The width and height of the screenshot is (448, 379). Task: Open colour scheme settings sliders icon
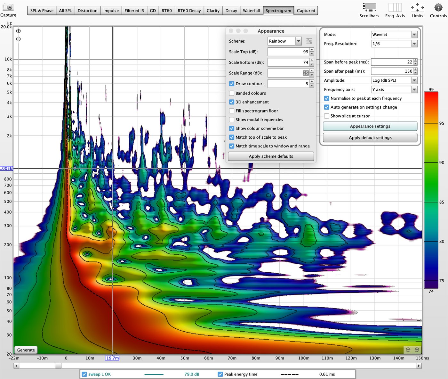tap(309, 41)
